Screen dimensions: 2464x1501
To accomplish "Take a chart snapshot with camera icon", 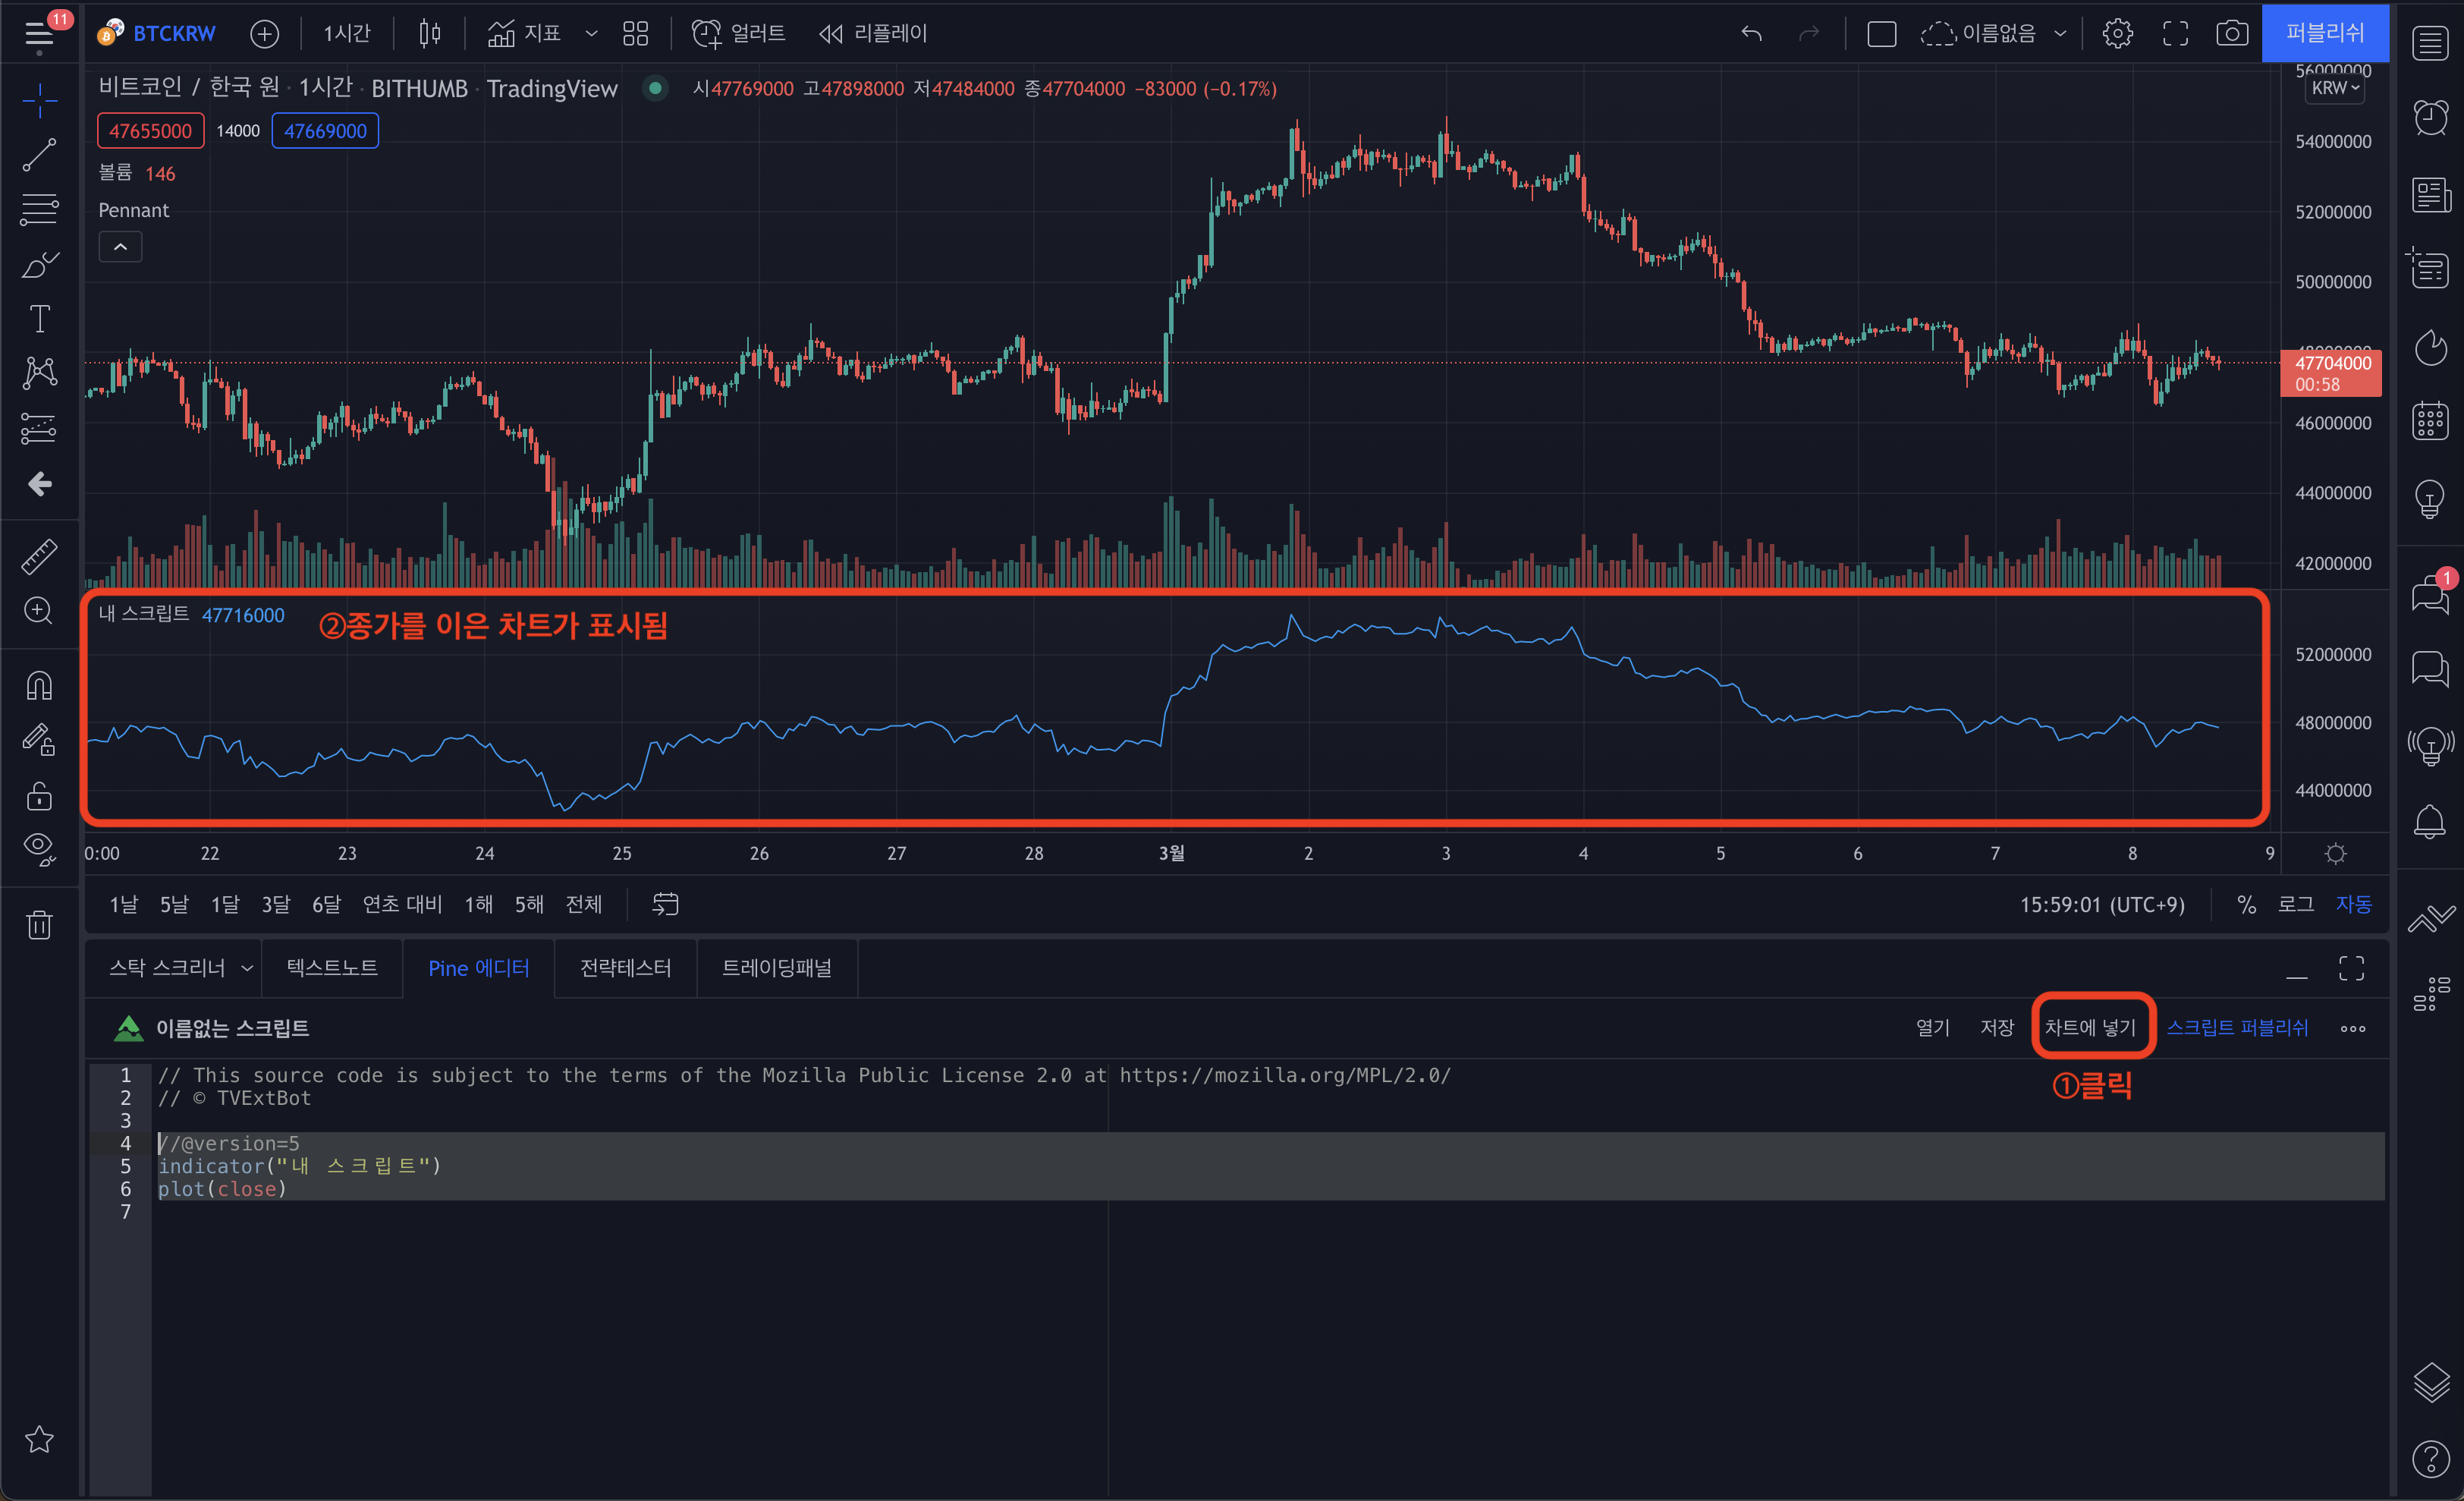I will [2231, 34].
